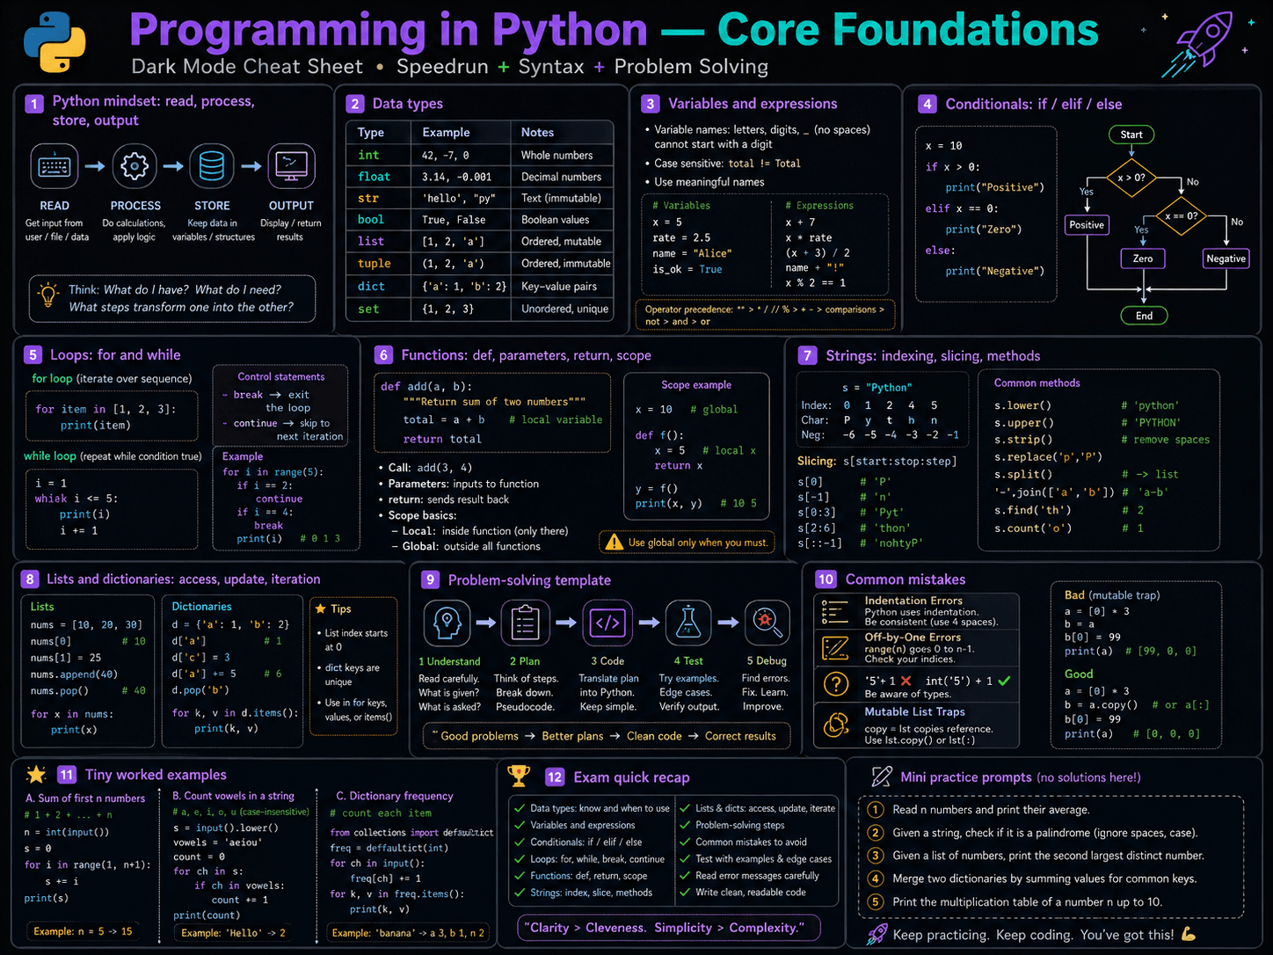Select the monitor icon above OUTPUT
The width and height of the screenshot is (1273, 955).
(x=291, y=165)
